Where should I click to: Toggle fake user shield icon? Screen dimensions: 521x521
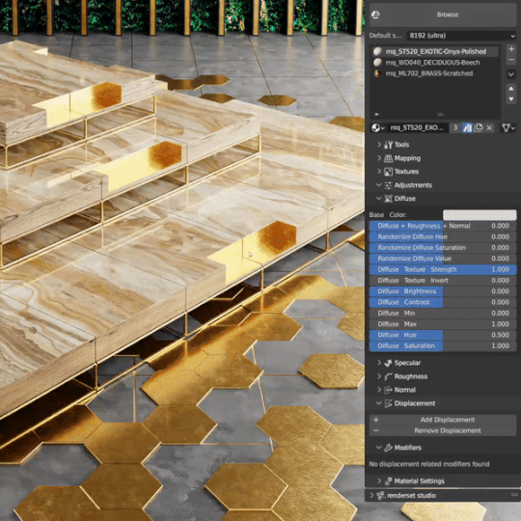point(467,128)
